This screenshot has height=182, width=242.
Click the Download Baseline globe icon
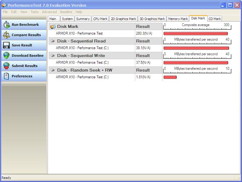[6, 56]
